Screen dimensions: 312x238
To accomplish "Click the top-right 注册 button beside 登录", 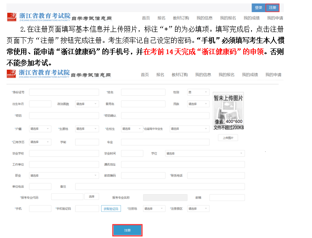I will point(272,8).
